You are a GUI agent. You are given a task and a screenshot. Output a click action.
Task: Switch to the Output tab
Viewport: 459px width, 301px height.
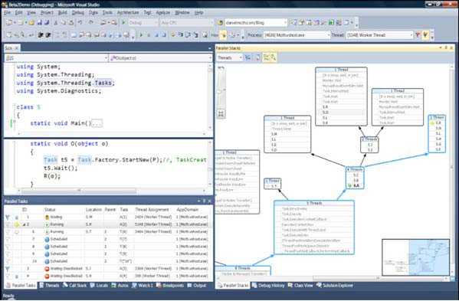[x=197, y=285]
